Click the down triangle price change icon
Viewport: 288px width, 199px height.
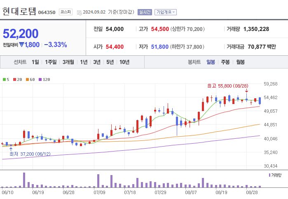(21, 45)
